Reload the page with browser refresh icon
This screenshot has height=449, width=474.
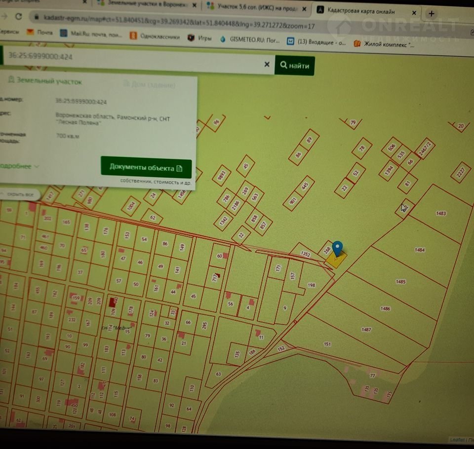pyautogui.click(x=19, y=16)
